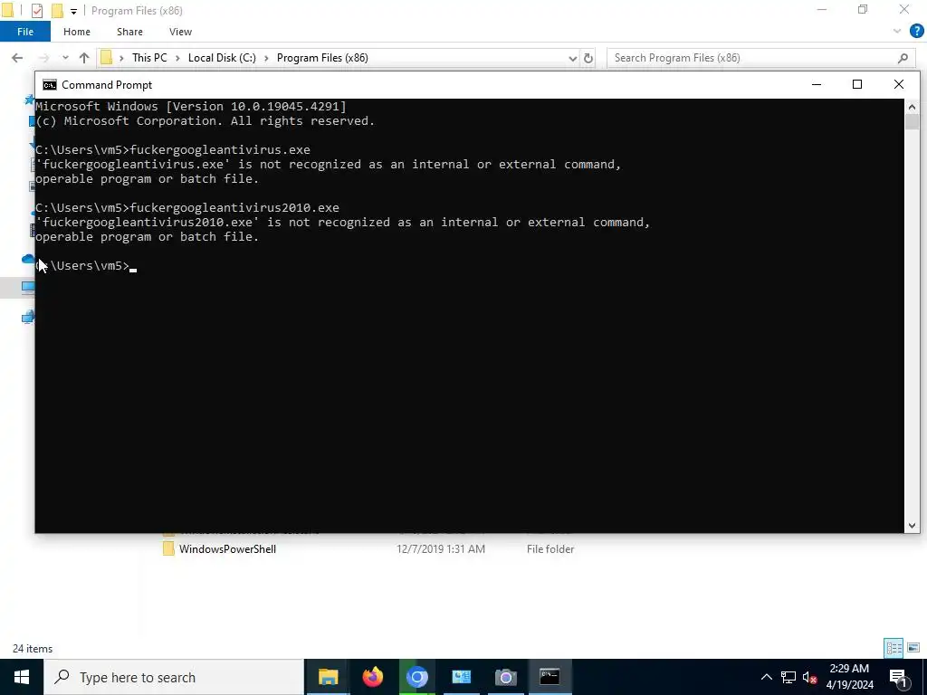Viewport: 927px width, 695px height.
Task: Open the network status tray icon
Action: click(x=788, y=677)
